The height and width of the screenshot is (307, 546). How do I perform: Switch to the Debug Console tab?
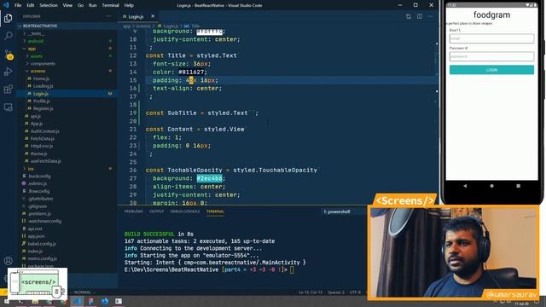point(185,211)
